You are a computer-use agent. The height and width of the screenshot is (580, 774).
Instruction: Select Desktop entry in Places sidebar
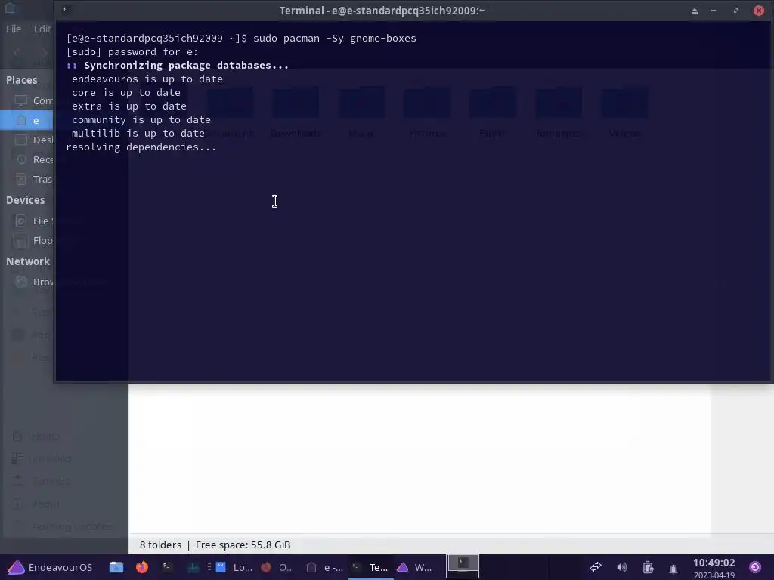27,140
